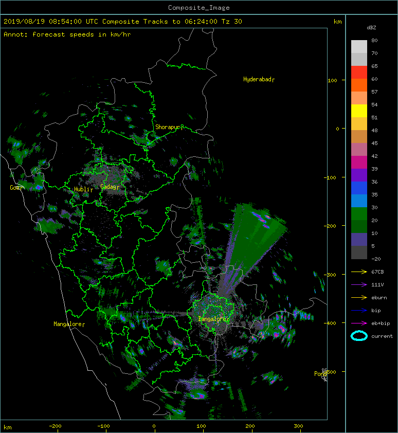Image resolution: width=398 pixels, height=433 pixels.
Task: Click the cyan current ellipse symbol
Action: 359,336
